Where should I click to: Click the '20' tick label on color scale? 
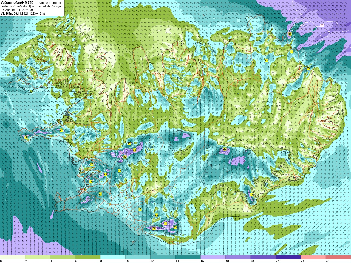[x=252, y=261]
